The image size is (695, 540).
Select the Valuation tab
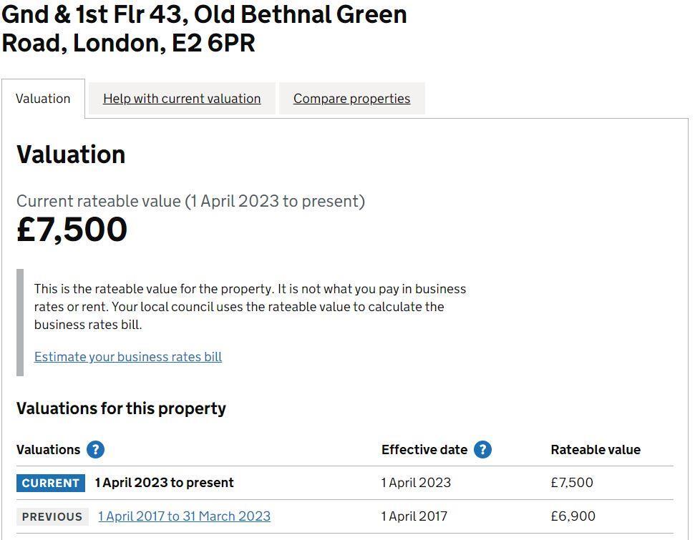43,98
